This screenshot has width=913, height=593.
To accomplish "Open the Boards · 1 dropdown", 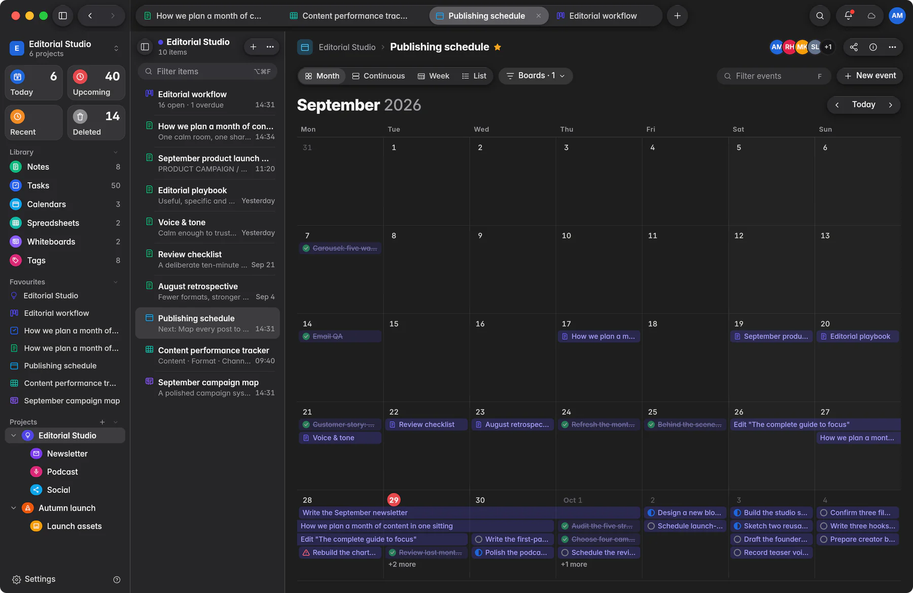I will [x=536, y=76].
